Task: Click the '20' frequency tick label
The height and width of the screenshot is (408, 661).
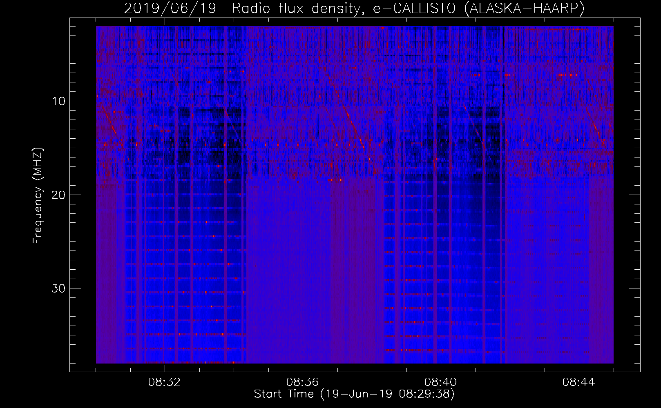Action: (x=59, y=195)
